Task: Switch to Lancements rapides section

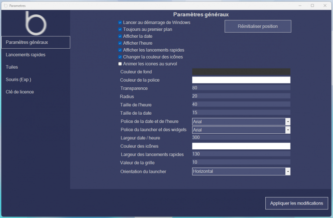Action: tap(26, 55)
